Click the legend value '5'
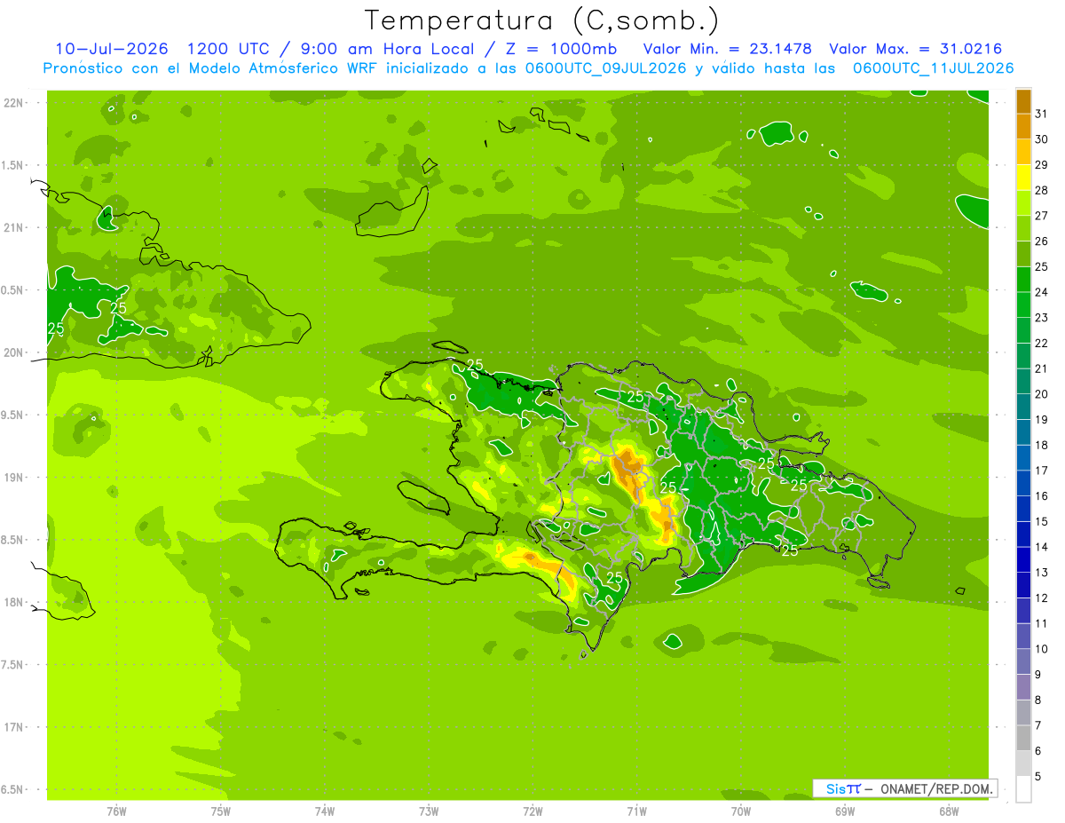The image size is (1065, 823). (x=1037, y=777)
